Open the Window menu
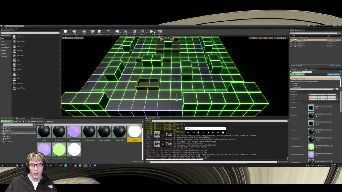342x192 pixels. 11,28
